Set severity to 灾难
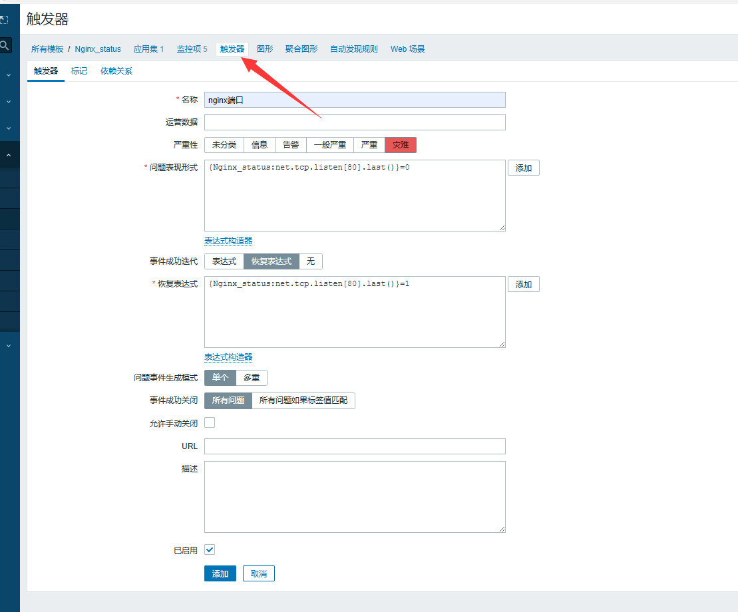This screenshot has width=738, height=612. click(401, 145)
